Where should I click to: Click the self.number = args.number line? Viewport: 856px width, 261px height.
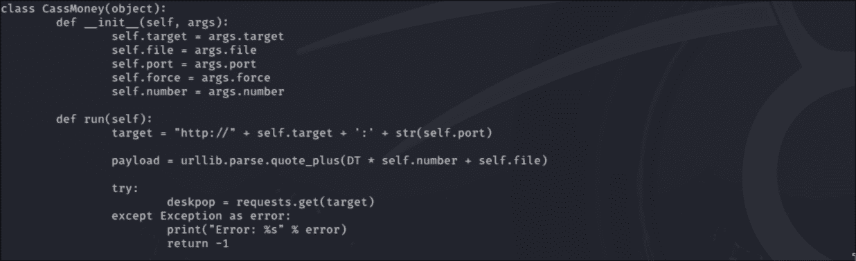coord(198,91)
